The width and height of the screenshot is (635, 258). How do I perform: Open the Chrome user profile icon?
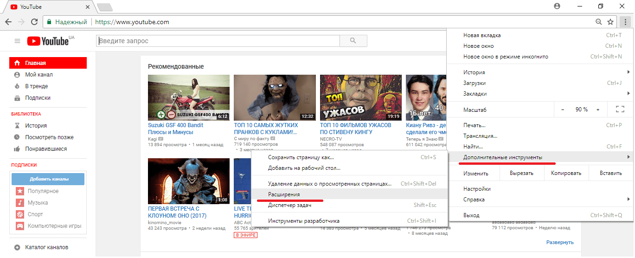tap(557, 6)
